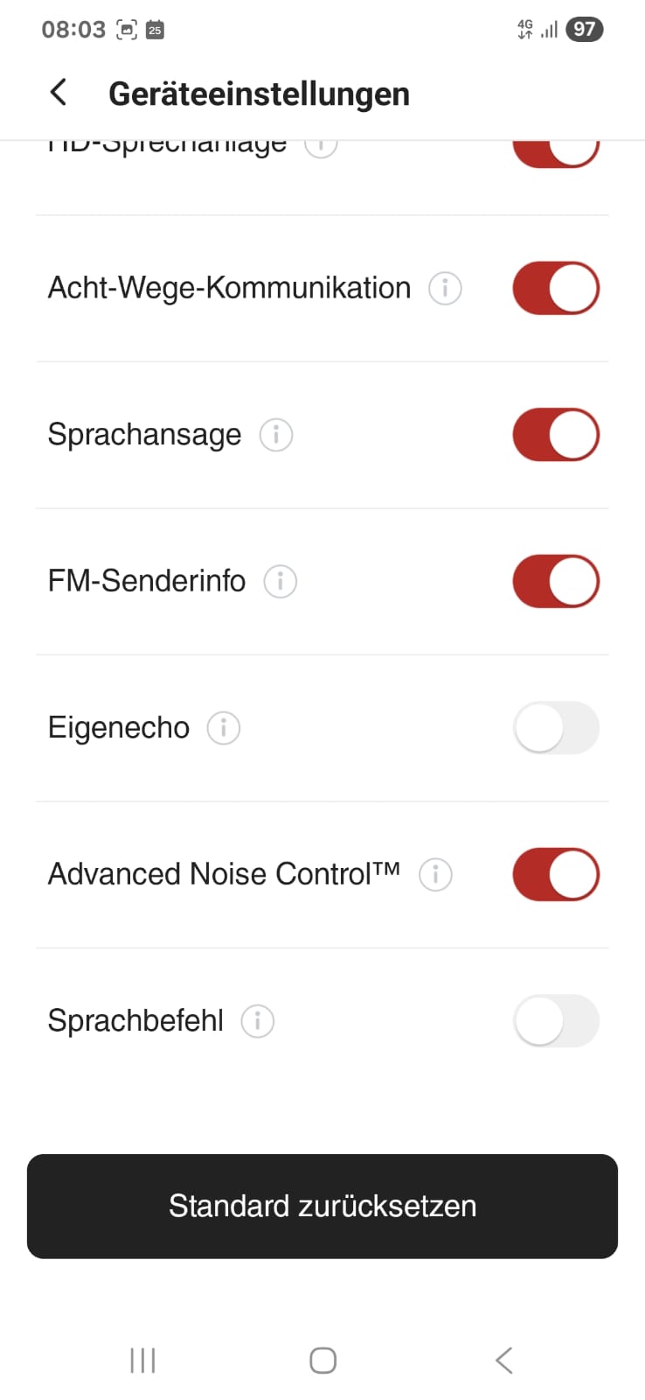
Task: Tap the battery indicator showing 97
Action: click(x=584, y=30)
